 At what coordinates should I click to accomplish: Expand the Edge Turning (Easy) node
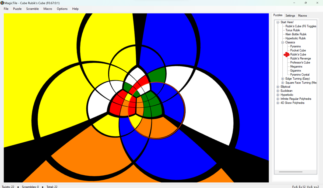tap(283, 79)
